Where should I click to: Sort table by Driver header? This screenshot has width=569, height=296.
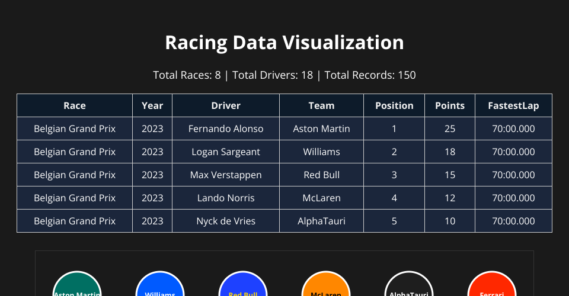coord(226,105)
